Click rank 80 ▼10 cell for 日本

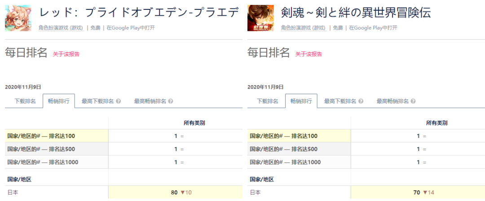176,192
